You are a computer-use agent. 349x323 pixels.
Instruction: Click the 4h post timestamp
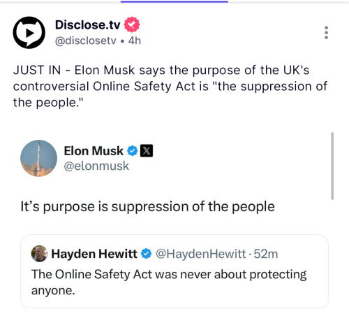[x=135, y=41]
